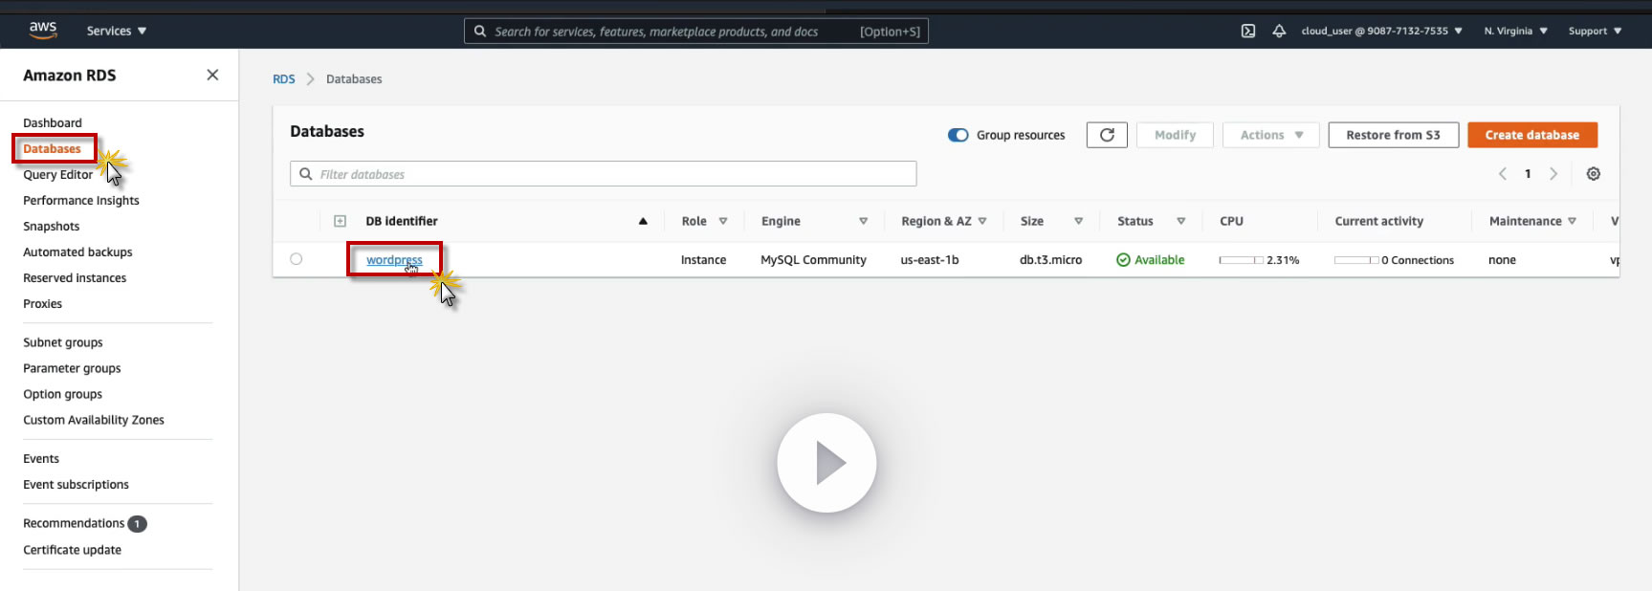Open the Services dropdown menu
Viewport: 1652px width, 591px height.
tap(117, 31)
